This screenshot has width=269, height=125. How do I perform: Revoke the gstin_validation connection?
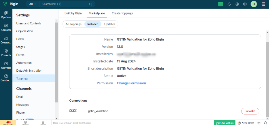[250, 111]
